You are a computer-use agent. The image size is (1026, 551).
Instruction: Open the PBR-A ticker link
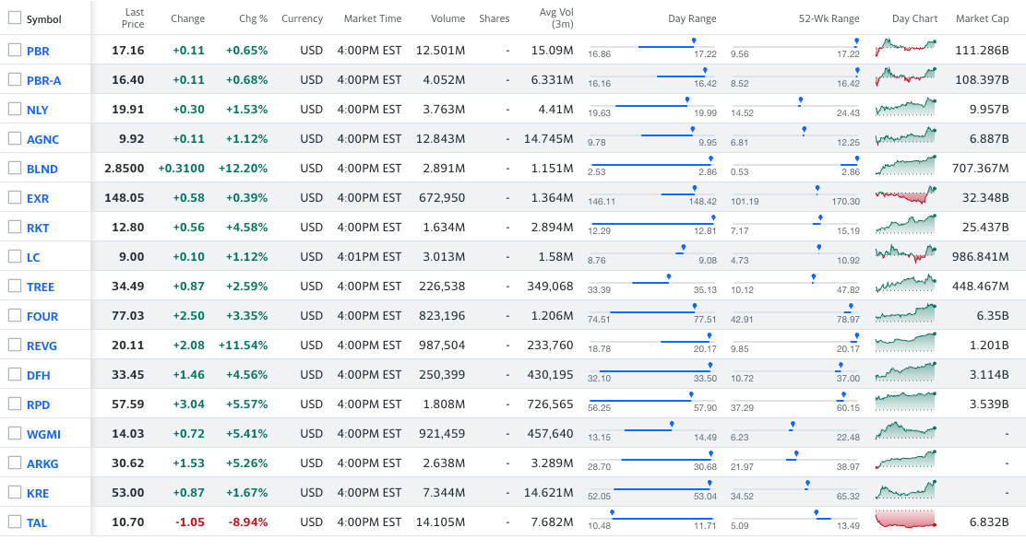[x=44, y=80]
